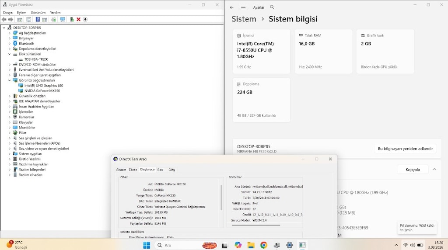
Task: Click the Properties sheet toolbar icon
Action: (x=29, y=19)
